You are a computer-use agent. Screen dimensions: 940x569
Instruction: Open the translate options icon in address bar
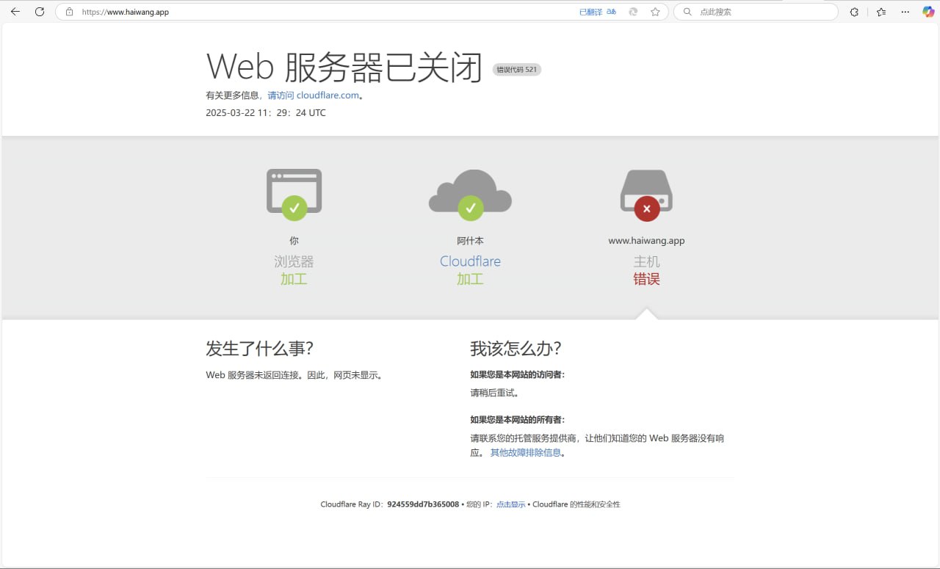coord(611,12)
